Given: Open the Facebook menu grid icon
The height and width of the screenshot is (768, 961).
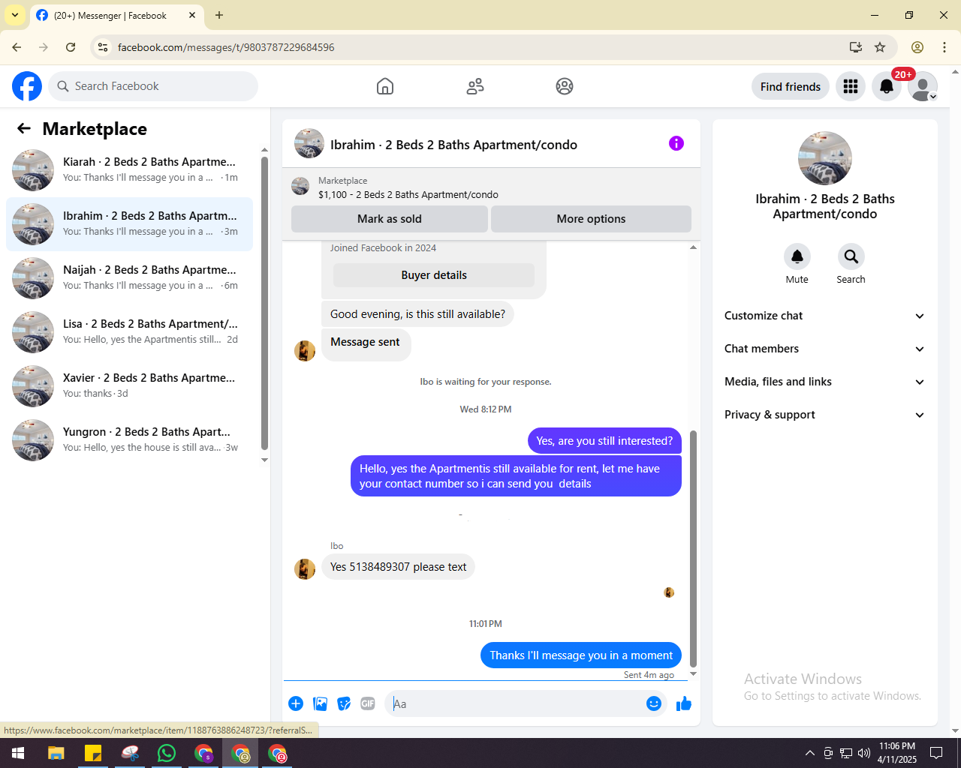Looking at the screenshot, I should pos(851,86).
